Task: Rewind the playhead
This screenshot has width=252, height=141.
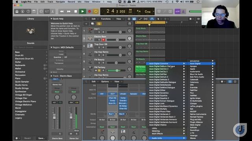Action: tap(62, 11)
